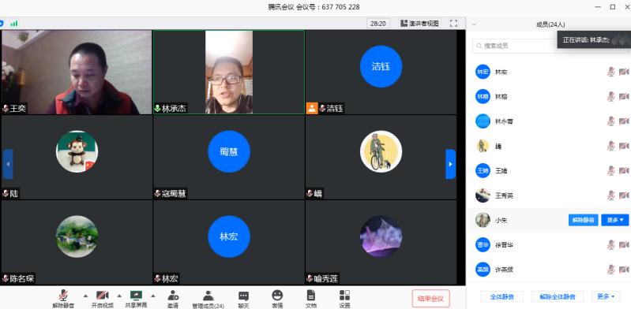
Task: Go to previous page of video tiles
Action: point(8,164)
